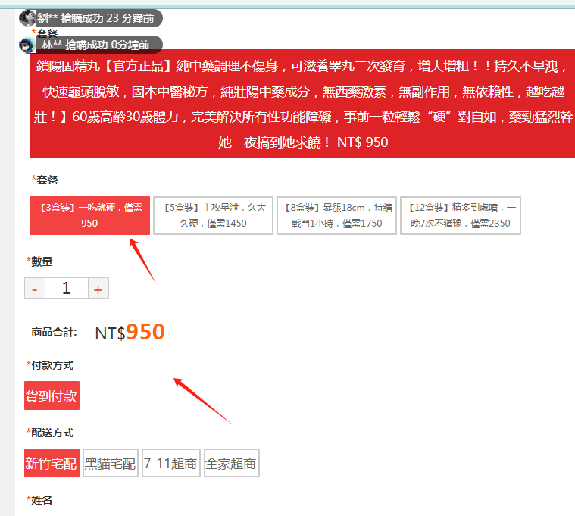Click the 林** buyer avatar icon

[28, 45]
